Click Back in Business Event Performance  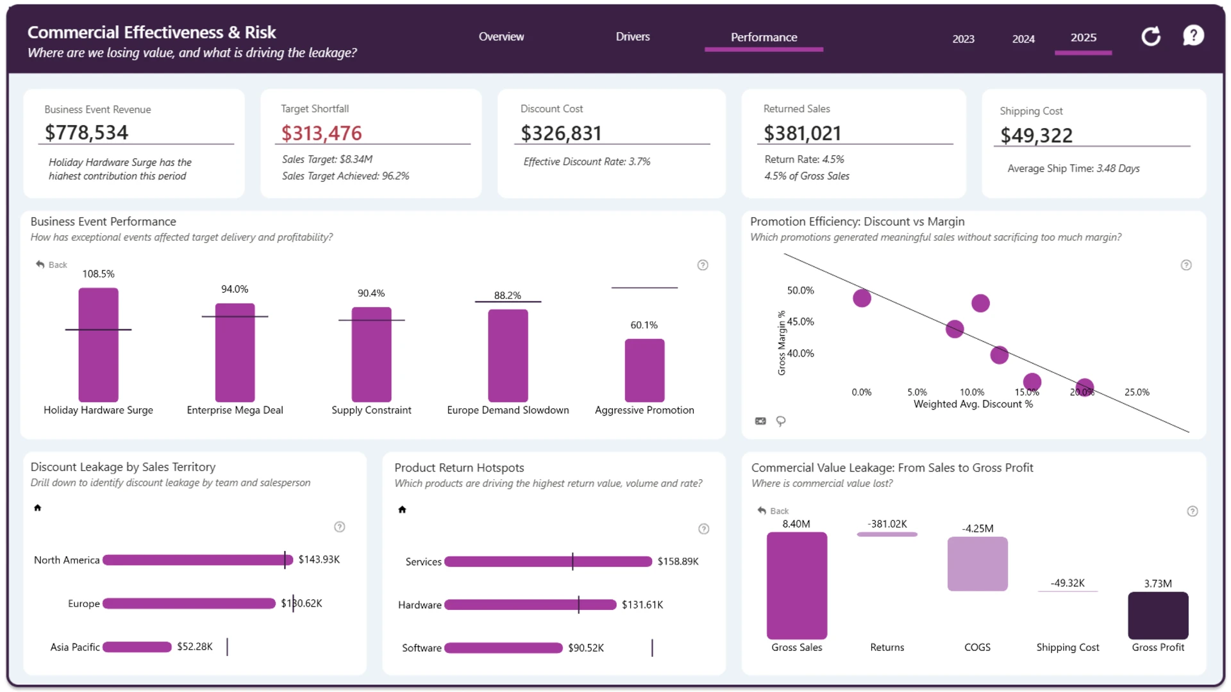coord(51,265)
